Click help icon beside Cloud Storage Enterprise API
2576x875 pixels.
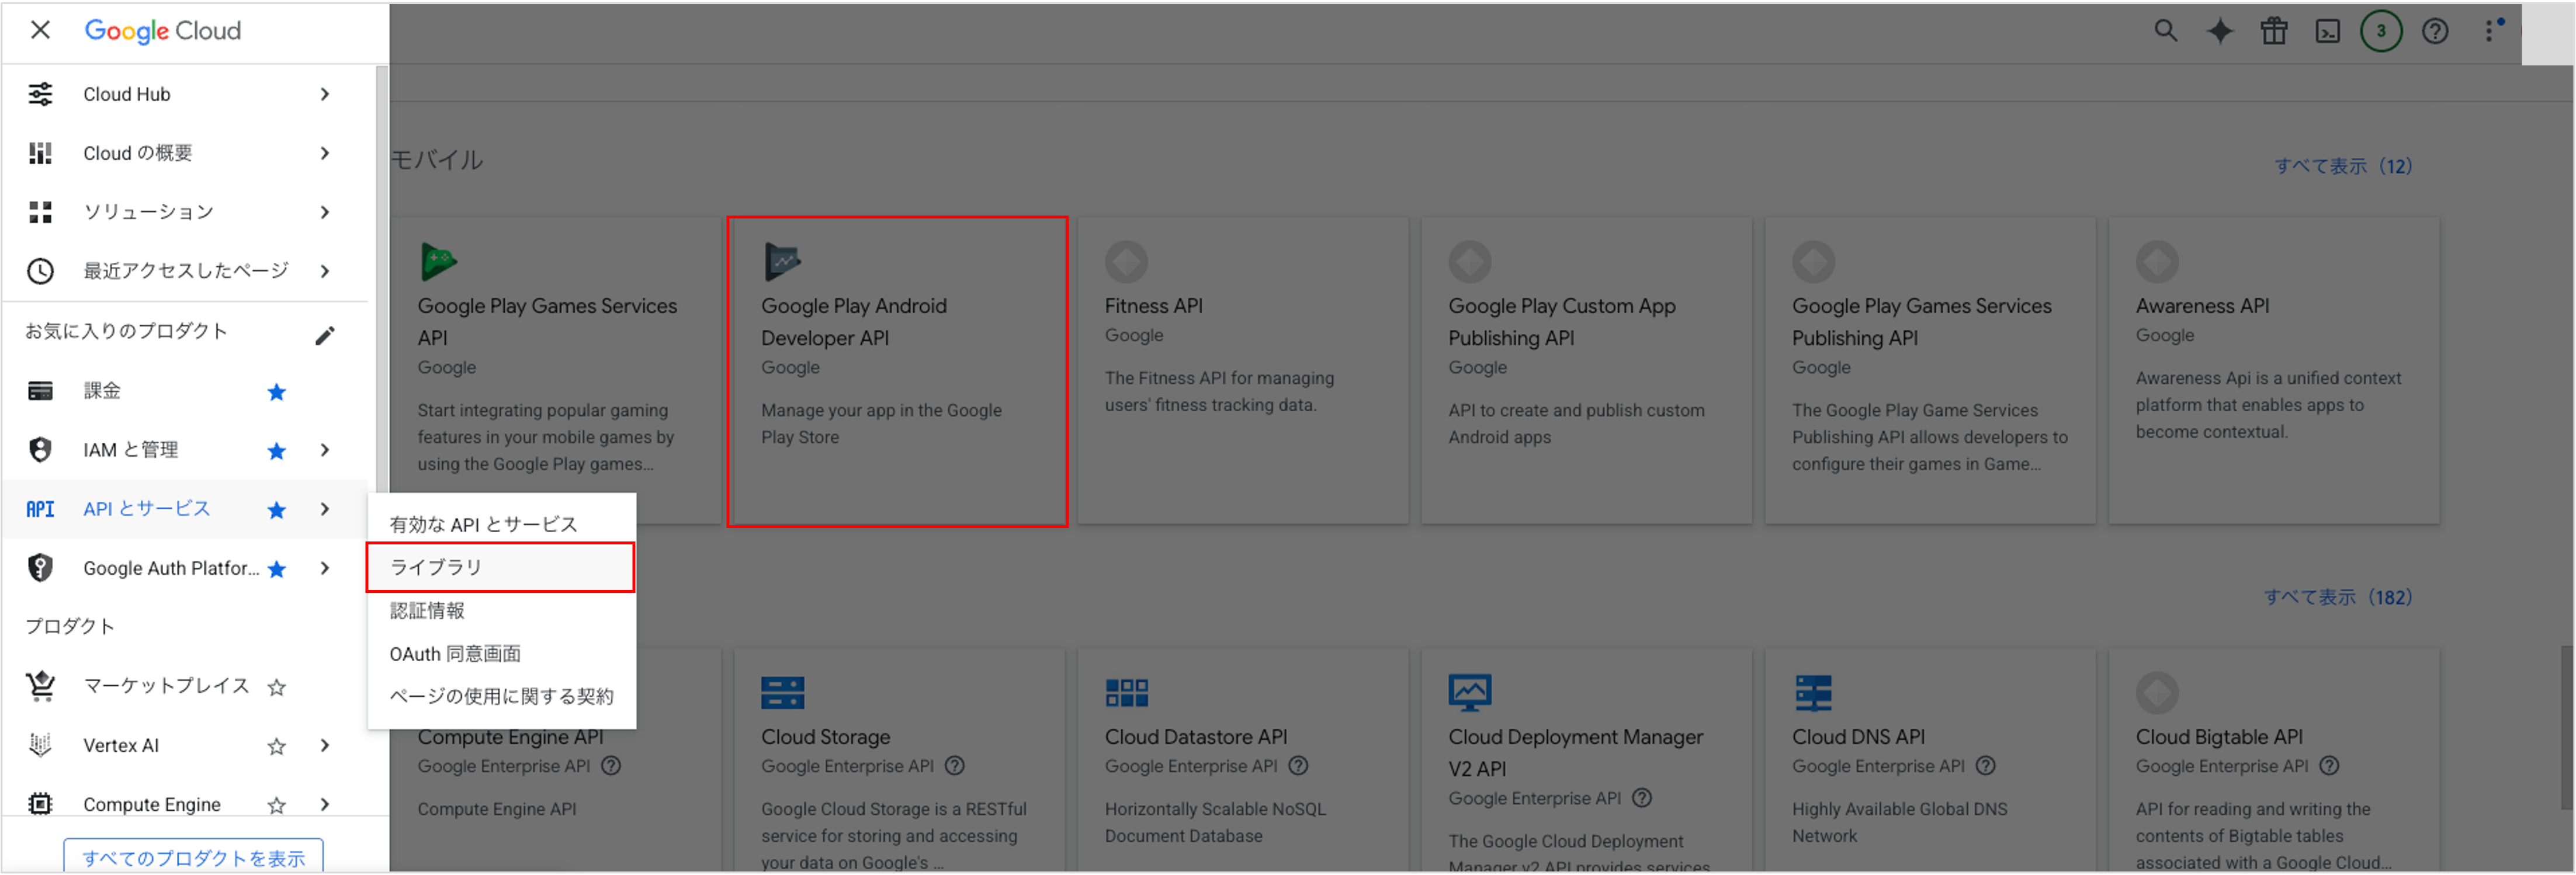tap(955, 766)
